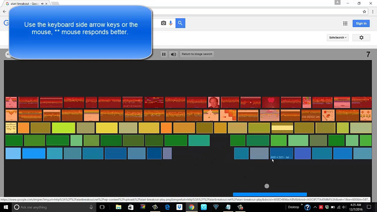Open Microsoft Edge from the taskbar
Screen dimensions: 377x212
click(167, 207)
